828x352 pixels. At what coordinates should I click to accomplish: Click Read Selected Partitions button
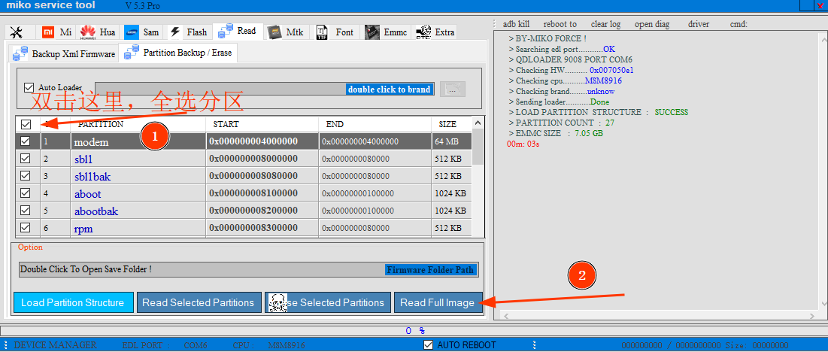tap(199, 302)
